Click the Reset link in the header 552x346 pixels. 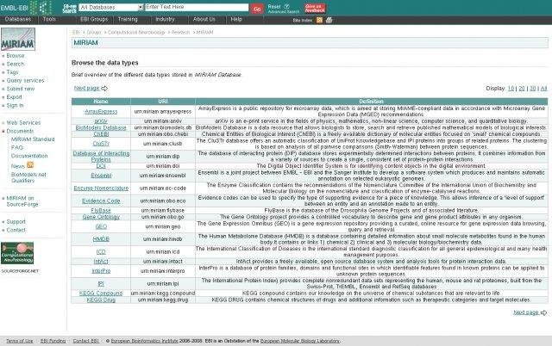[274, 6]
